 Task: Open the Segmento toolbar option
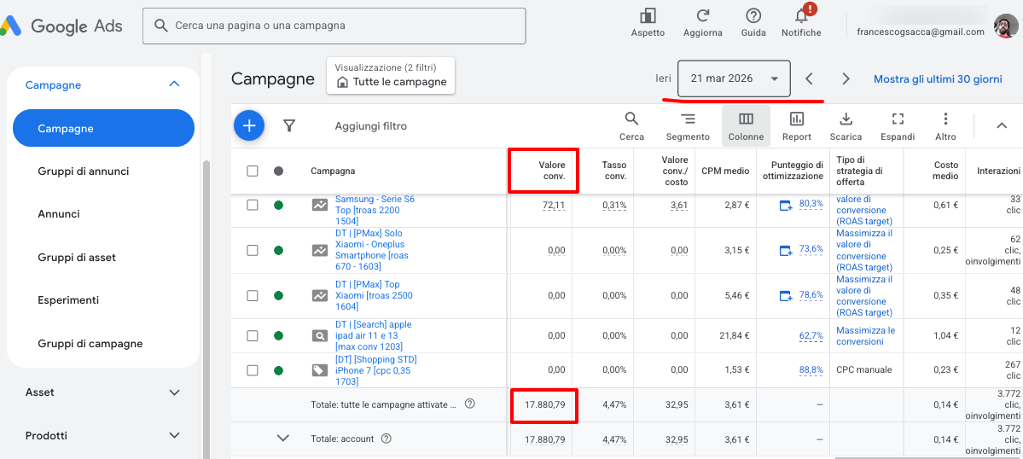(x=688, y=125)
